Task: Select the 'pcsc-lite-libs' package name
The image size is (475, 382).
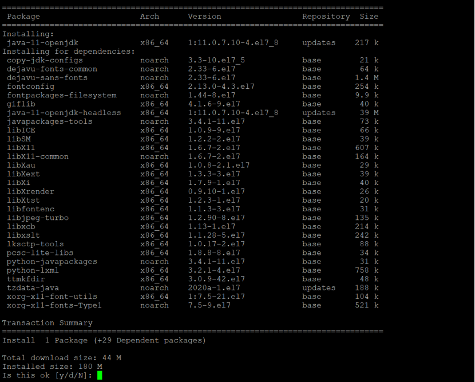Action: click(40, 253)
